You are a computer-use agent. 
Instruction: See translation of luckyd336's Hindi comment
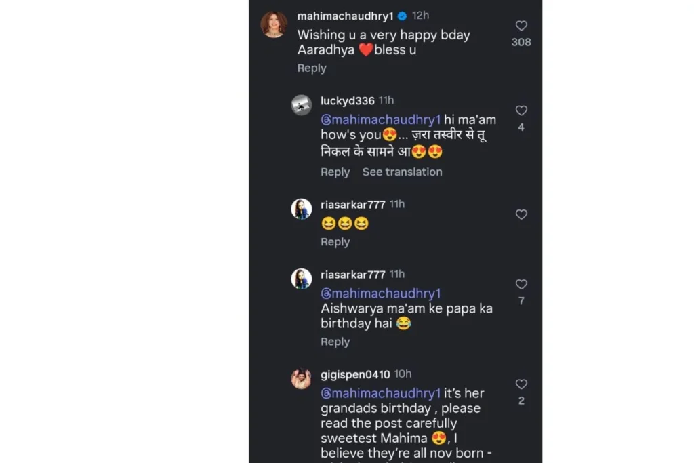click(x=402, y=172)
